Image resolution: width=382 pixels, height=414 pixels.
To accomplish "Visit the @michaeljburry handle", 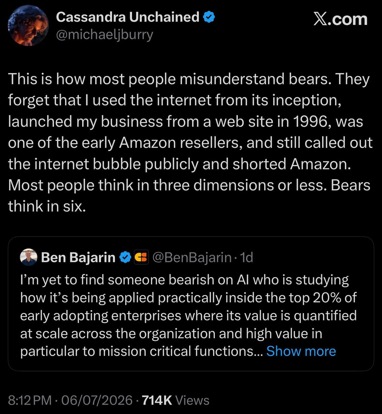I will coord(105,35).
